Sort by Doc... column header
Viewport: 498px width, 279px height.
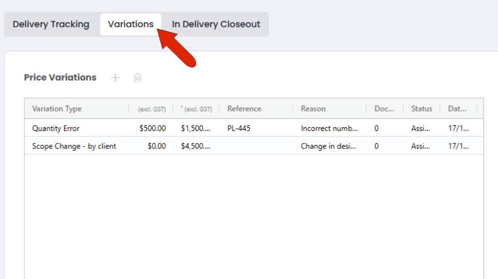tap(385, 108)
